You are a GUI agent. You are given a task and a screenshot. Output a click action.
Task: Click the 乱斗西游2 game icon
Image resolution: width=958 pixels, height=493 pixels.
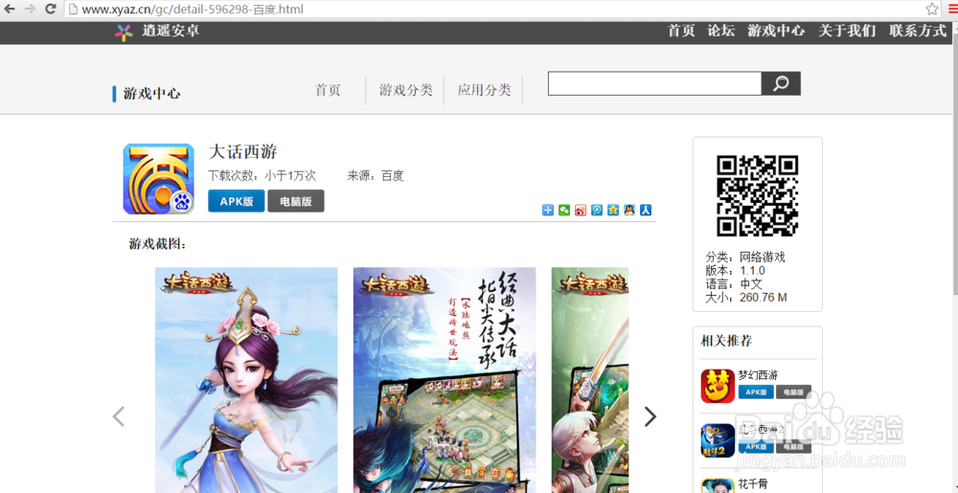pyautogui.click(x=718, y=440)
